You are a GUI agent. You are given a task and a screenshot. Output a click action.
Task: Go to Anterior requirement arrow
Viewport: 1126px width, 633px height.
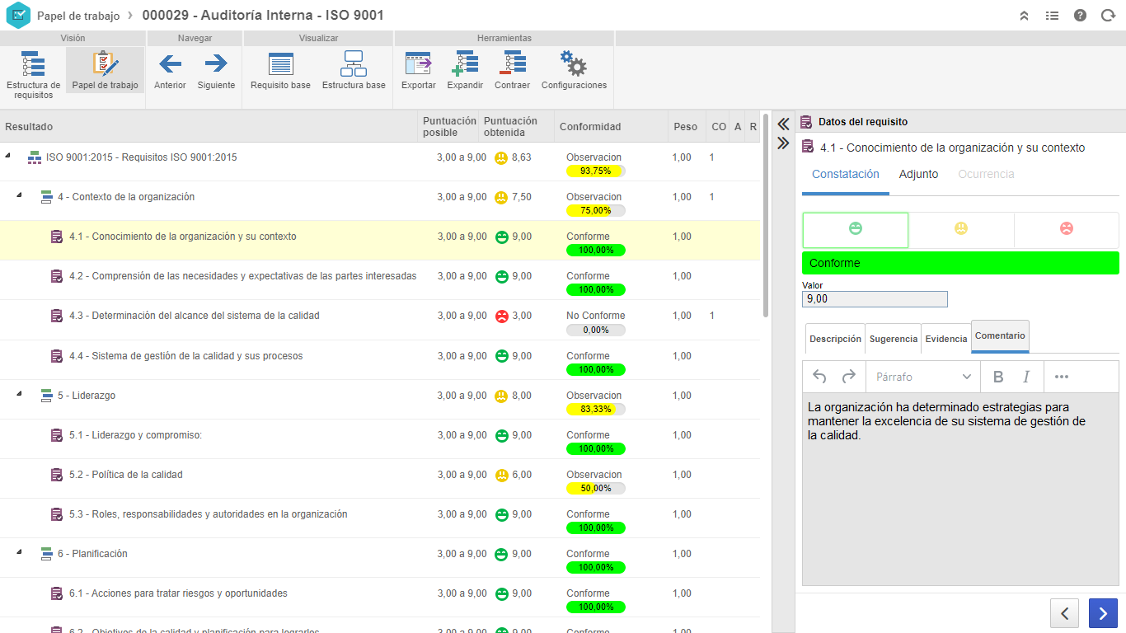coord(170,70)
